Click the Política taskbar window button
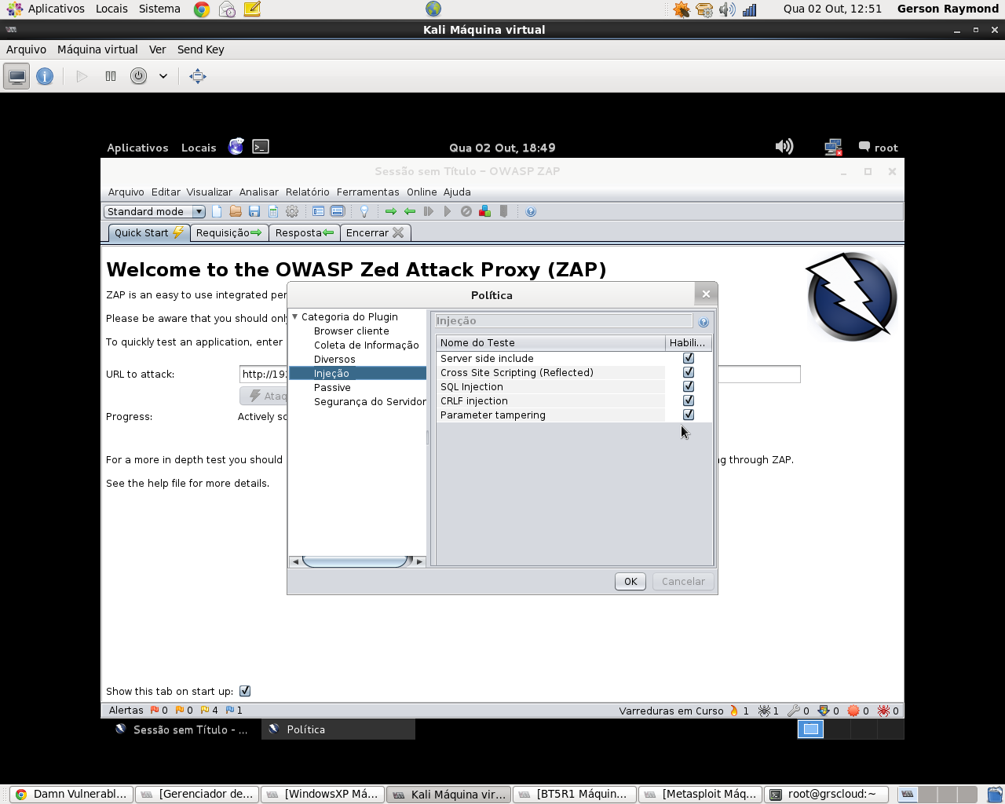This screenshot has height=804, width=1005. pyautogui.click(x=338, y=729)
